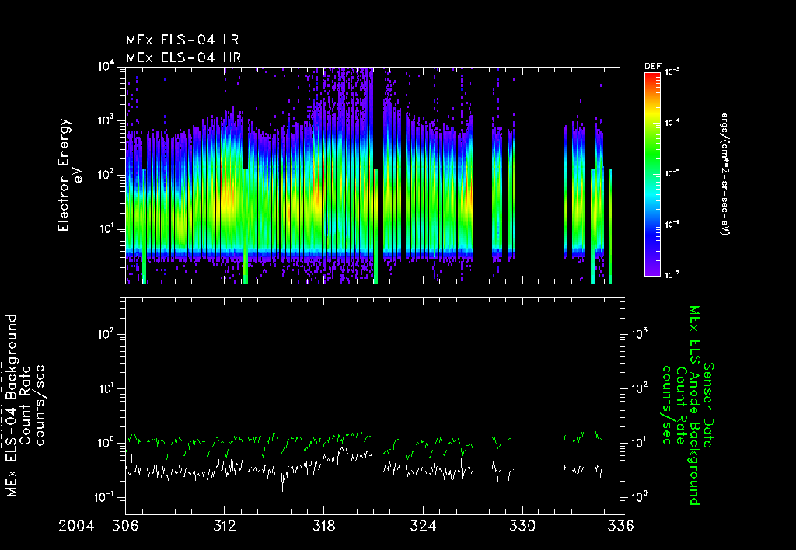
Task: Click the 10^-7 label below color bar
Action: (672, 275)
